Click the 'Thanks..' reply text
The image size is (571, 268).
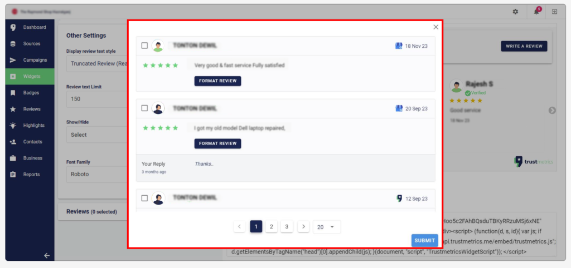(x=204, y=164)
